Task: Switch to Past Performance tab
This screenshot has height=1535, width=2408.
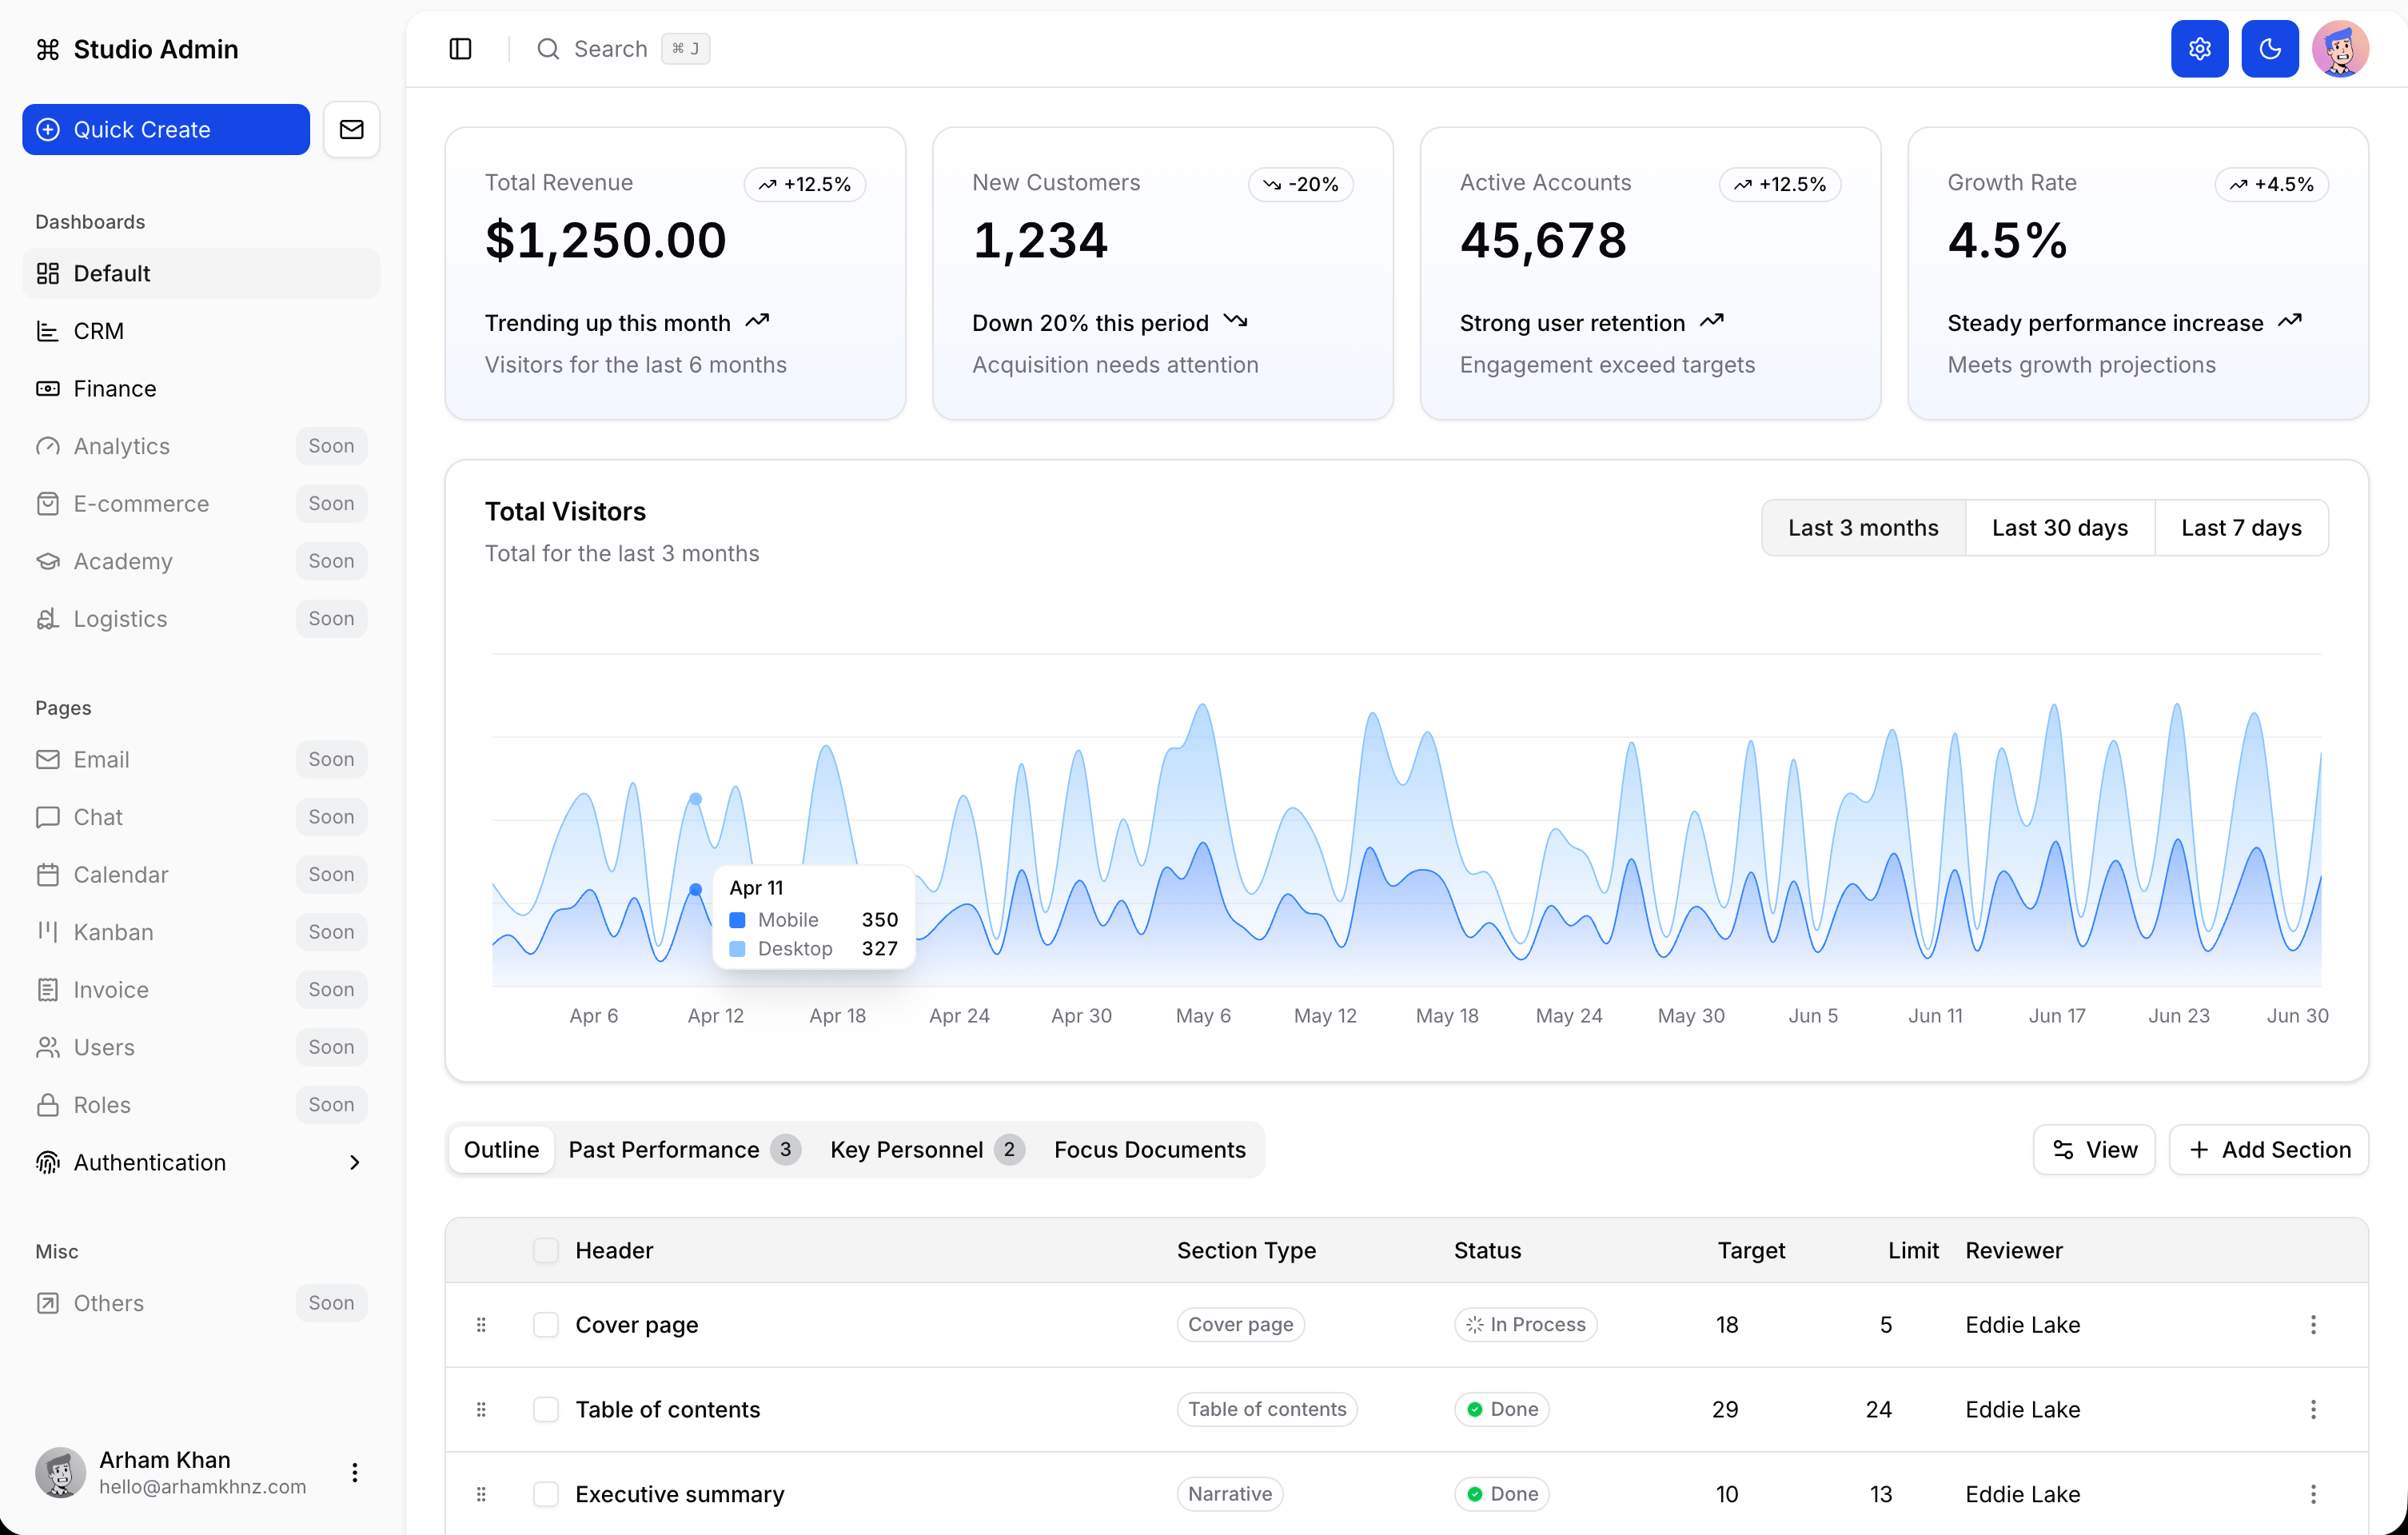Action: pyautogui.click(x=684, y=1149)
